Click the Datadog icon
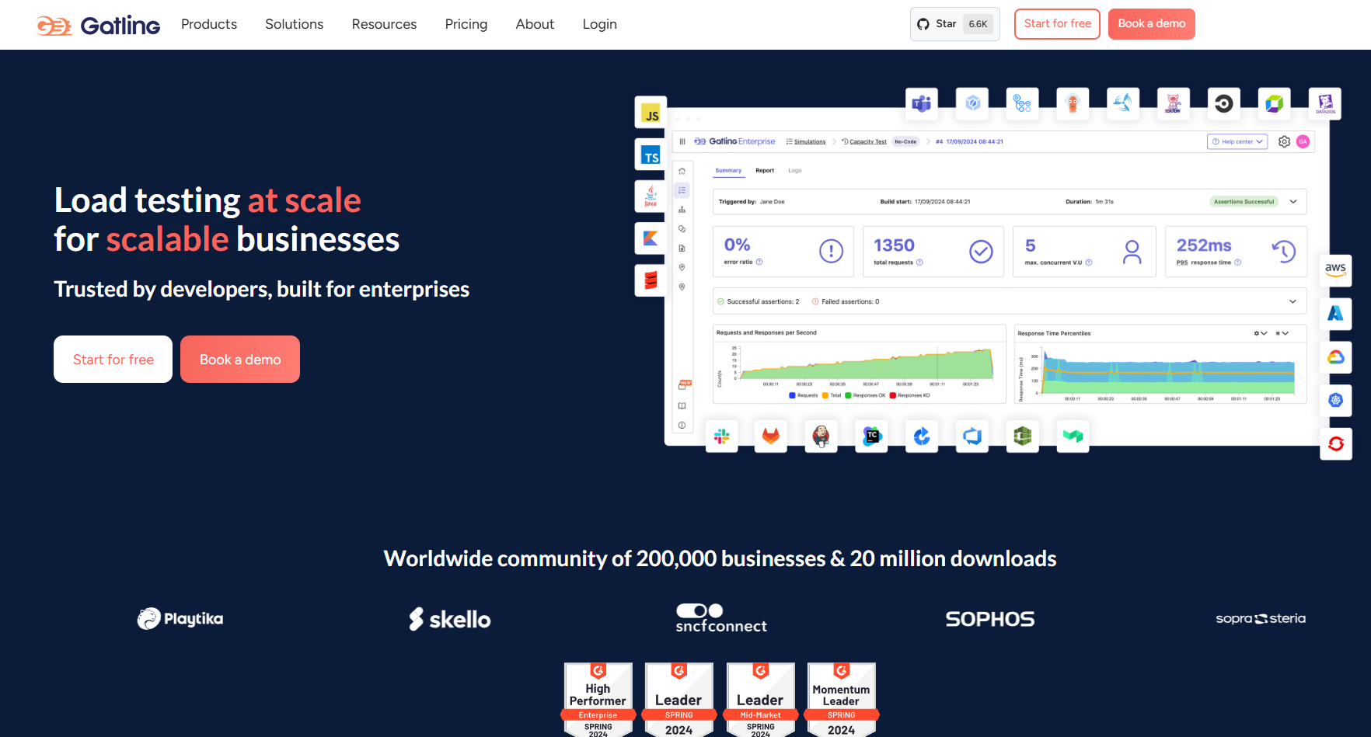 tap(1325, 103)
